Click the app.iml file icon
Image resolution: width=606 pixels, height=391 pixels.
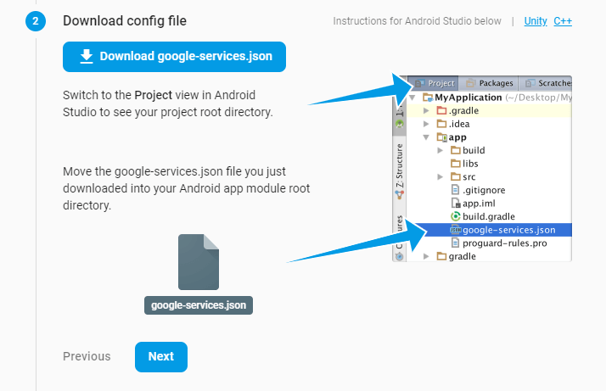455,204
